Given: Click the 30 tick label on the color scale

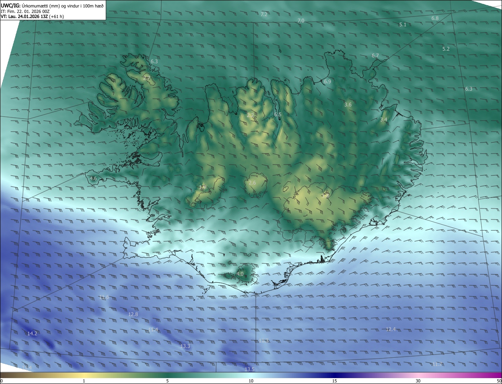Looking at the screenshot, I should tap(418, 381).
